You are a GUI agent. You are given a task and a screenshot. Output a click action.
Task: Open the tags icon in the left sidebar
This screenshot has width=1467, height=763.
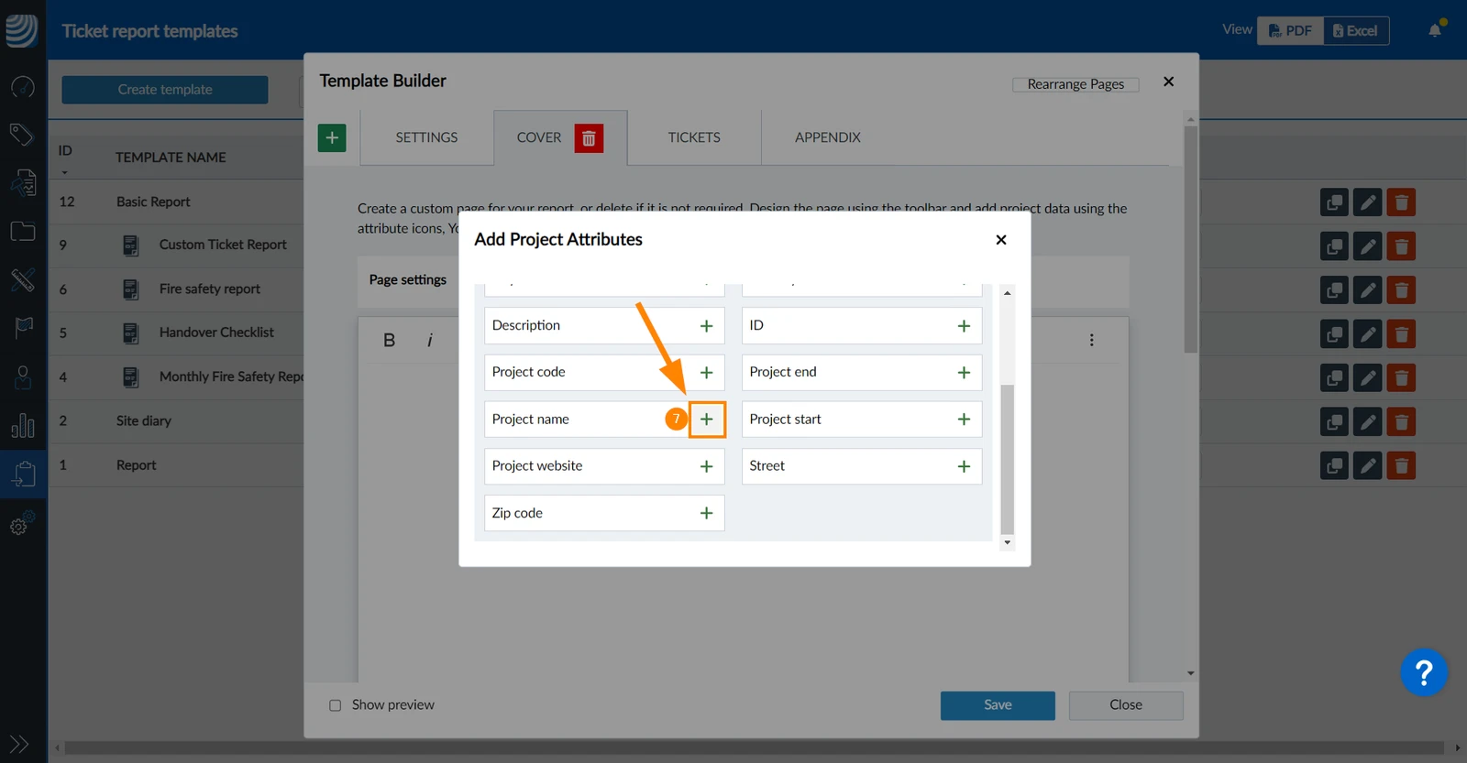coord(22,135)
